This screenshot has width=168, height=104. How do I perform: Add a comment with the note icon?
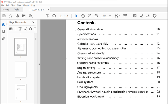(x=135, y=16)
